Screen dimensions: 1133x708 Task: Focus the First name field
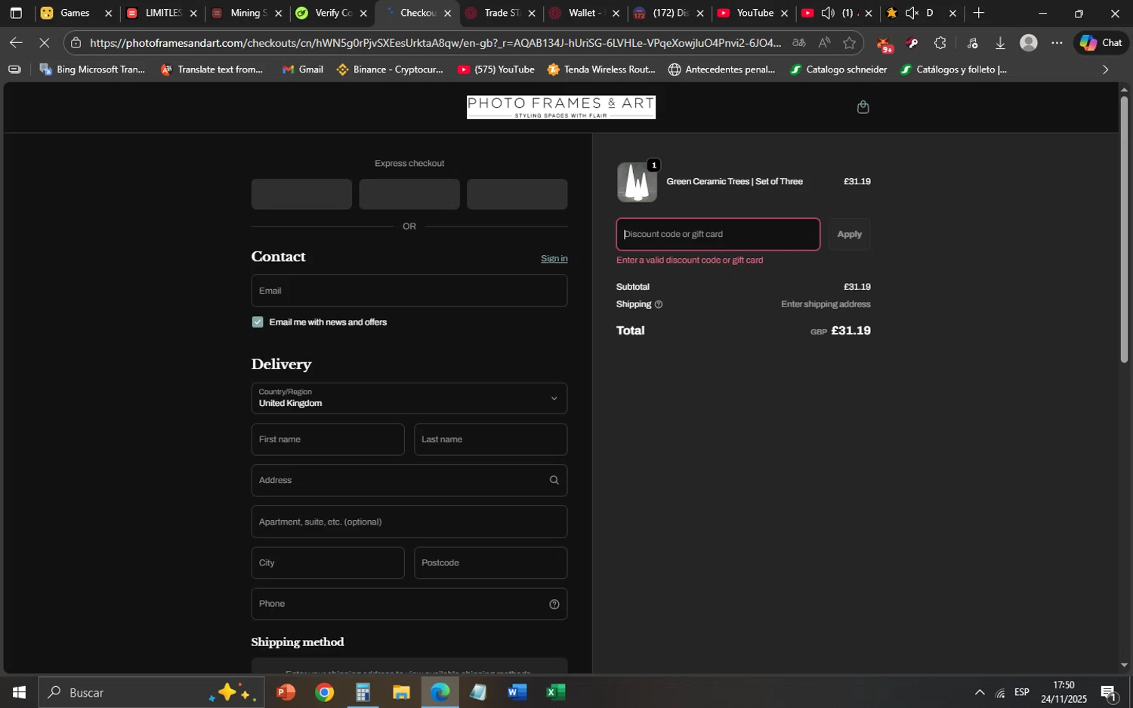point(328,439)
